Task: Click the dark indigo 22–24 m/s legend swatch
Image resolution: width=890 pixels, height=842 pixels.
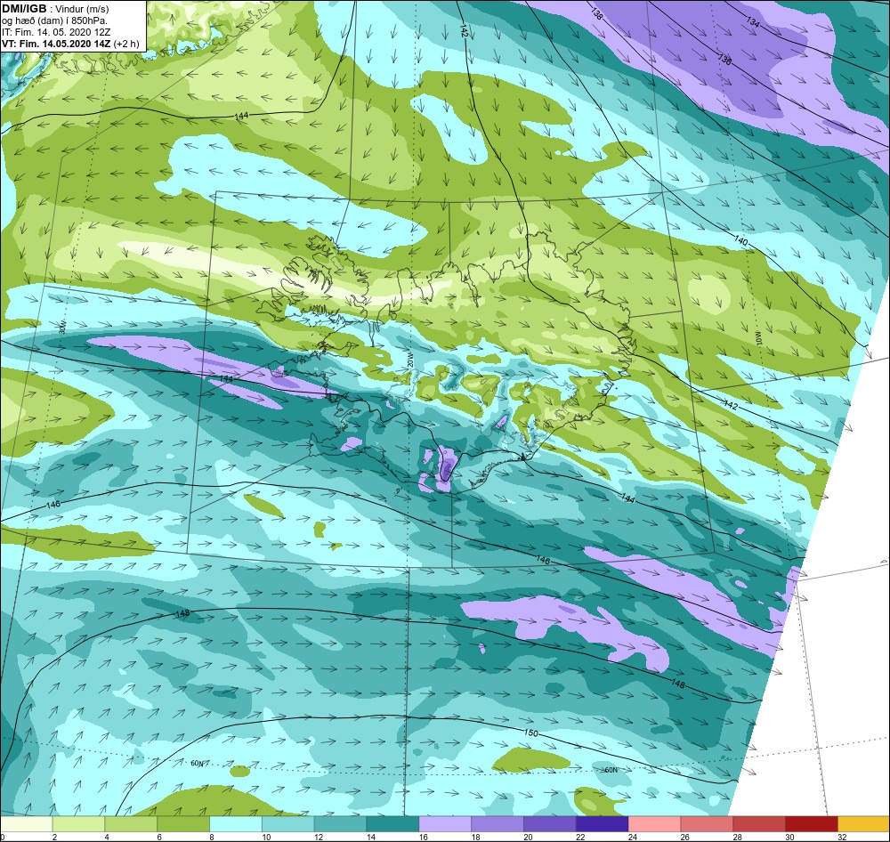Action: pos(602,823)
